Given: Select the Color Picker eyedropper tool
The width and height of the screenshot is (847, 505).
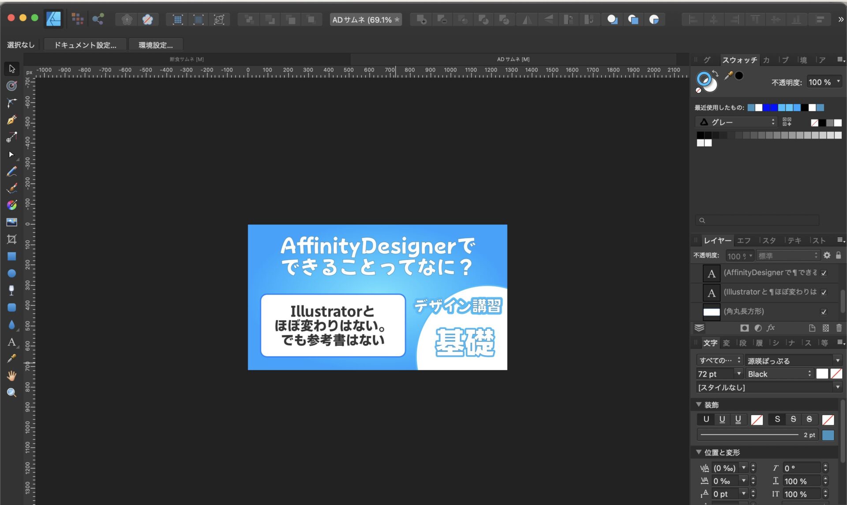Looking at the screenshot, I should click(12, 358).
